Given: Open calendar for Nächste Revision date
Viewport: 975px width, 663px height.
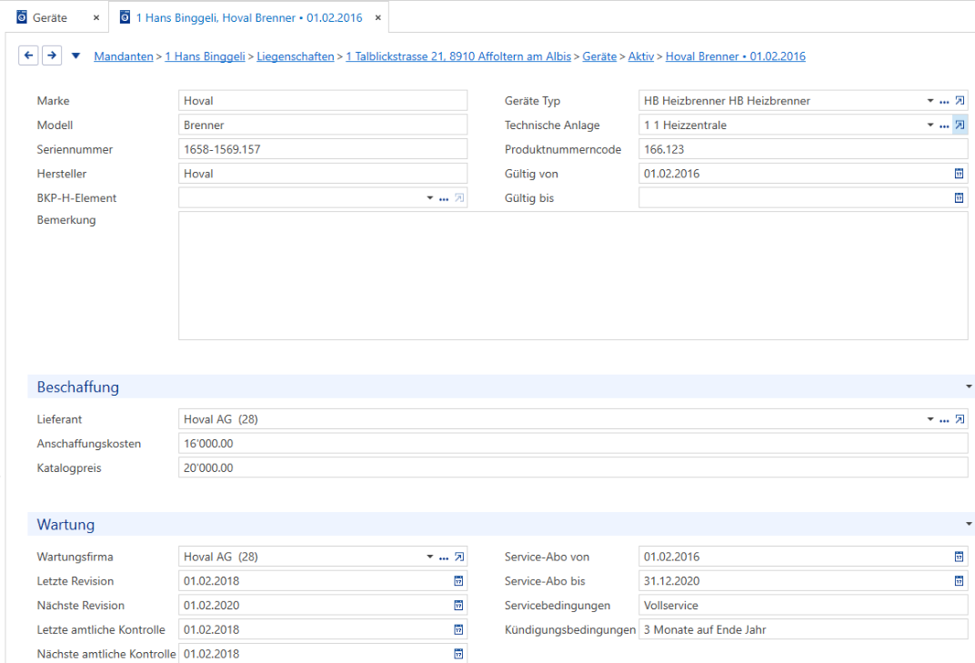Looking at the screenshot, I should [x=458, y=605].
